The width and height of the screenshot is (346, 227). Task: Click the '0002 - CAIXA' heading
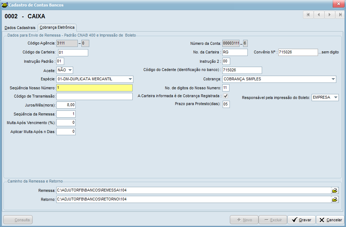coord(25,16)
